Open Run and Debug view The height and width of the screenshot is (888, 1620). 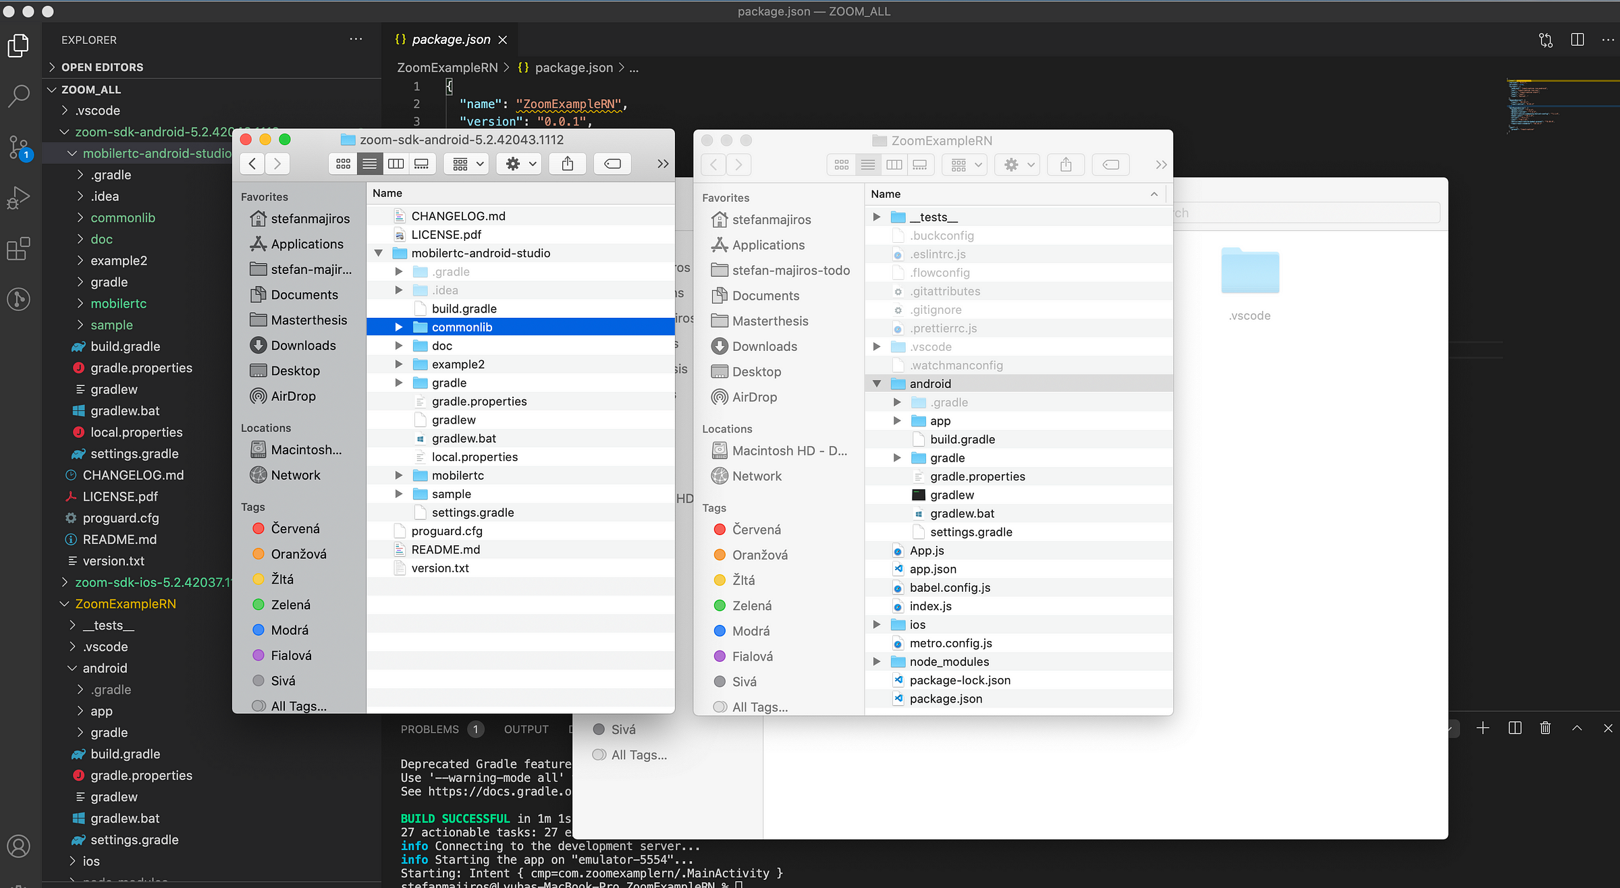(x=19, y=198)
